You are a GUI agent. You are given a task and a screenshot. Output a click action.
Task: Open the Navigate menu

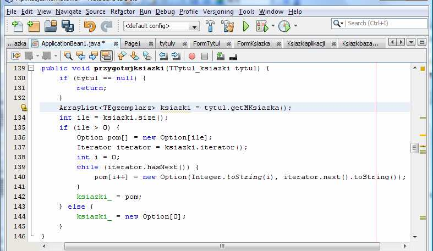click(x=68, y=12)
